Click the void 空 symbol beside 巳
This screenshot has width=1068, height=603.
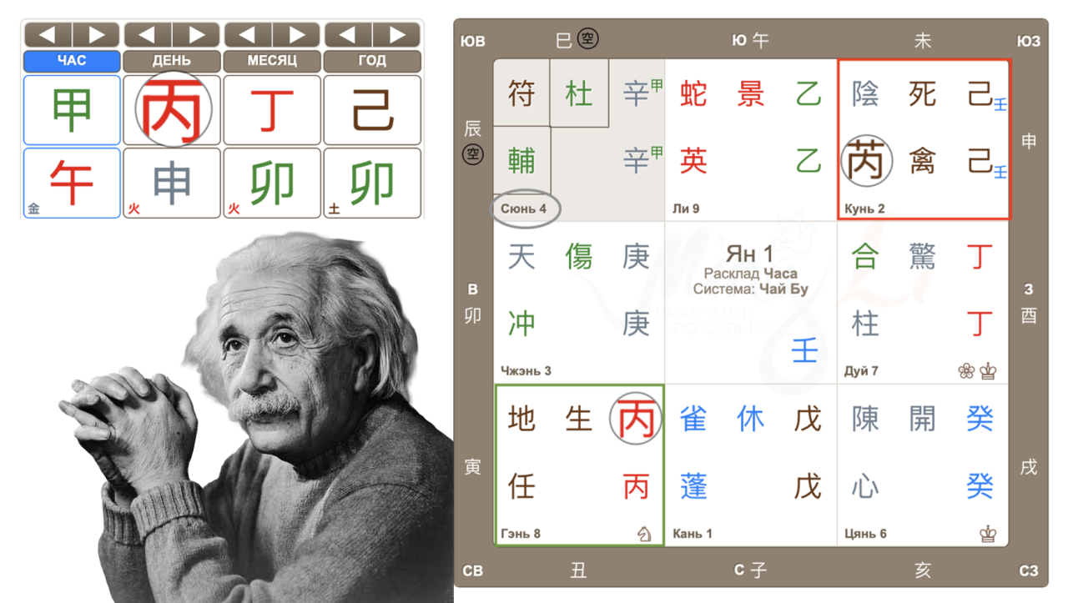pyautogui.click(x=588, y=38)
